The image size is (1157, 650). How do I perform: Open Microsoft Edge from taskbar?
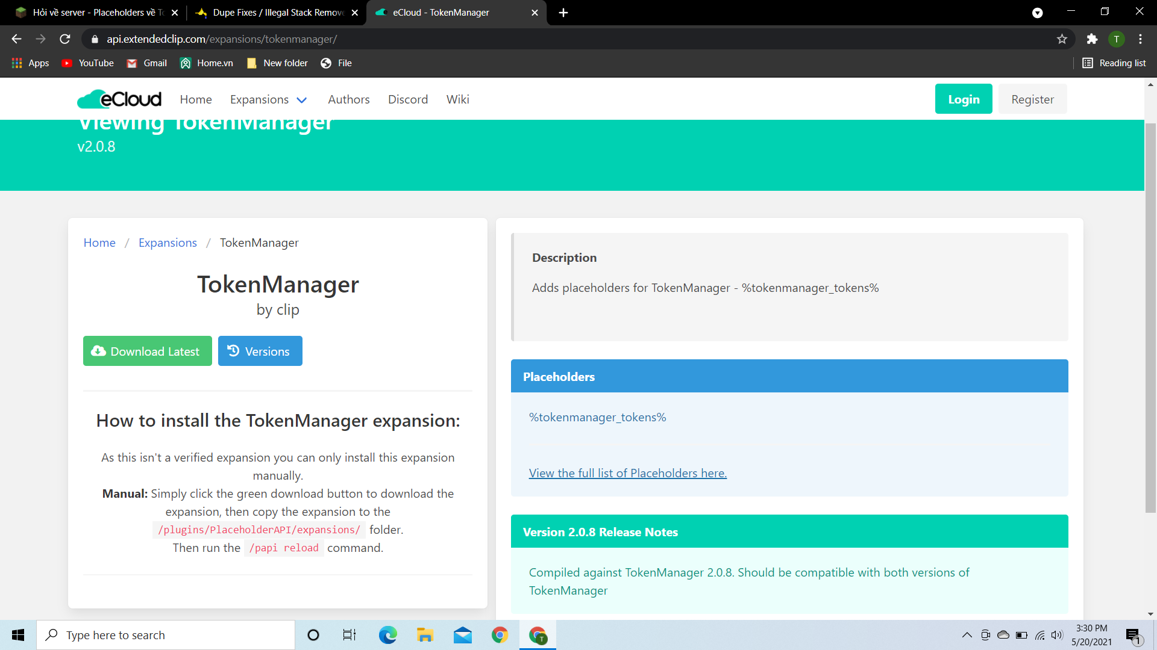387,635
